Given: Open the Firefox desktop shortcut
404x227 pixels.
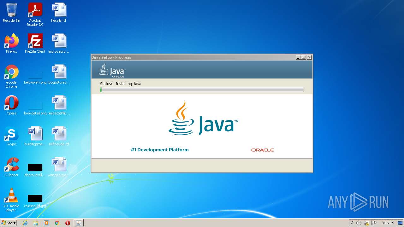Looking at the screenshot, I should pos(11,44).
